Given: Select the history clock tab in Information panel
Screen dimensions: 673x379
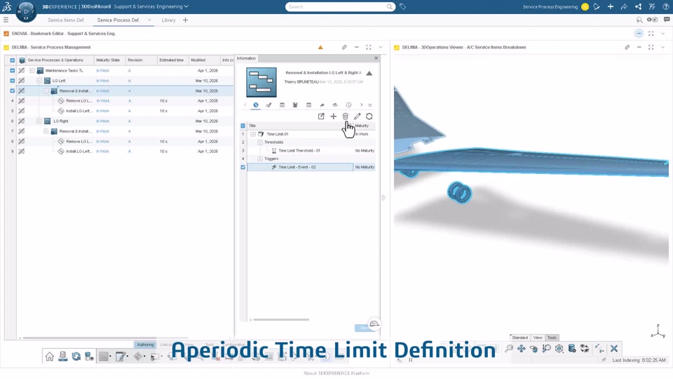Looking at the screenshot, I should [x=348, y=105].
